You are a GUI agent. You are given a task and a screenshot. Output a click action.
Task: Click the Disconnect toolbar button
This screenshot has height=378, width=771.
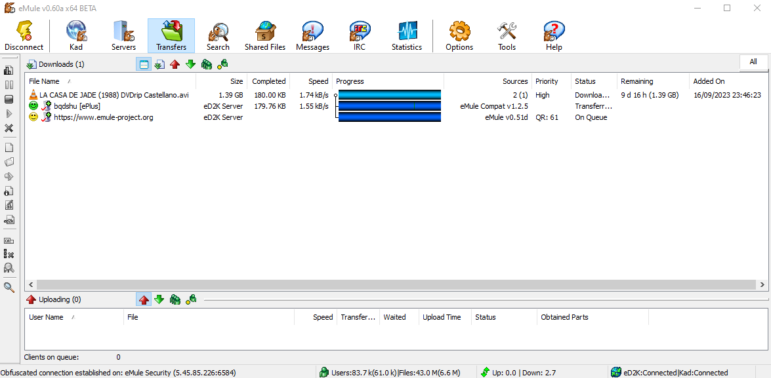(24, 36)
